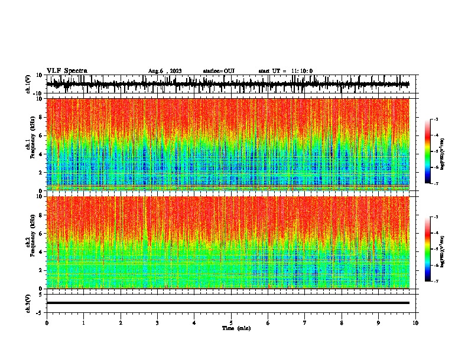The image size is (468, 362).
Task: Click the '-7' label on ch.1 color bar
Action: tap(435, 183)
